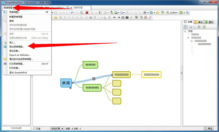Click the redo arrow icon
This screenshot has width=219, height=132.
(77, 13)
